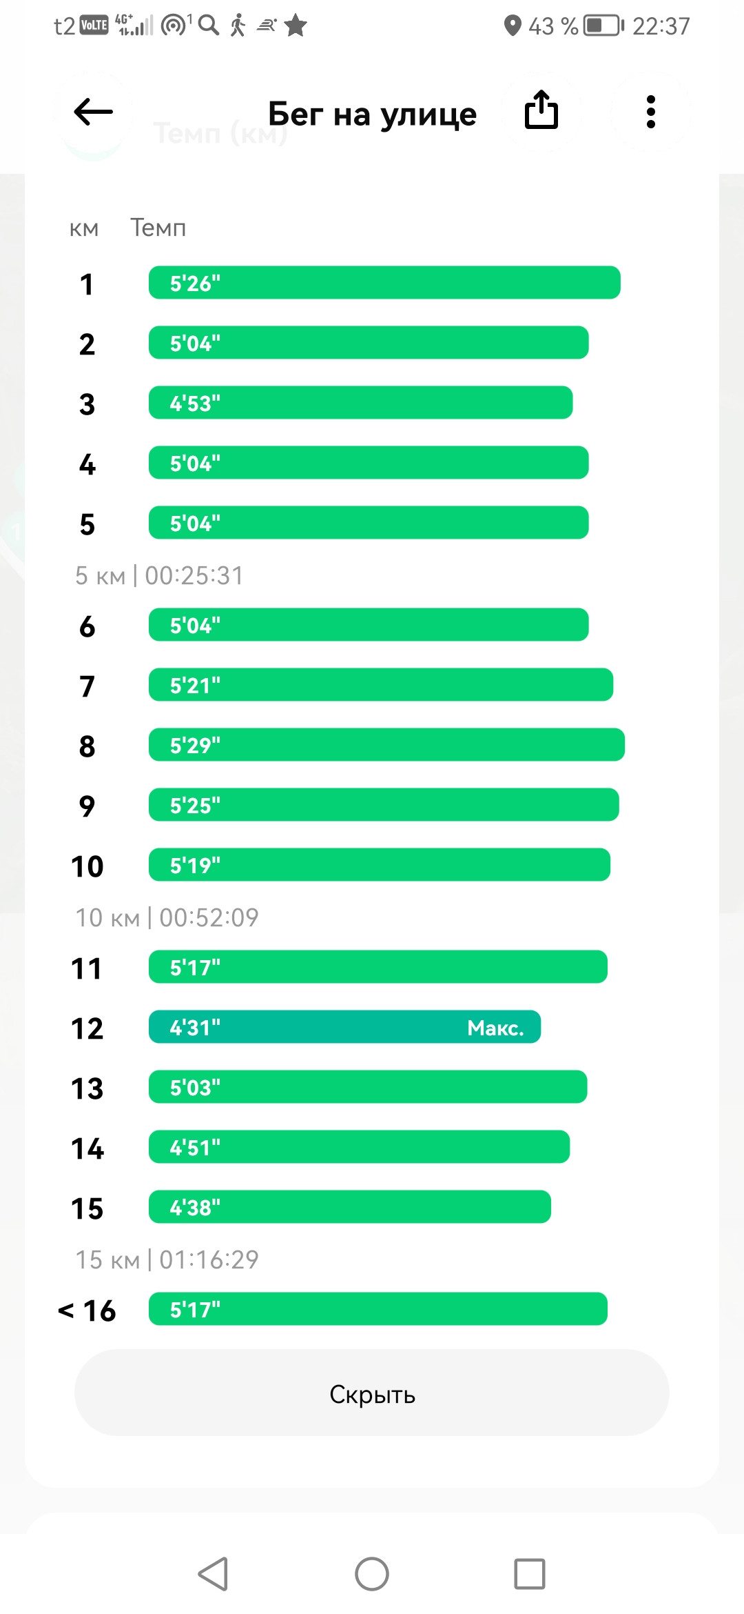Collapse pace list with Скрыть button

click(x=372, y=1393)
